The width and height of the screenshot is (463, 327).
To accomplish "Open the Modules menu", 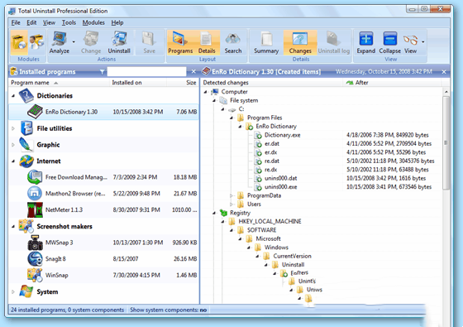I will tap(93, 22).
